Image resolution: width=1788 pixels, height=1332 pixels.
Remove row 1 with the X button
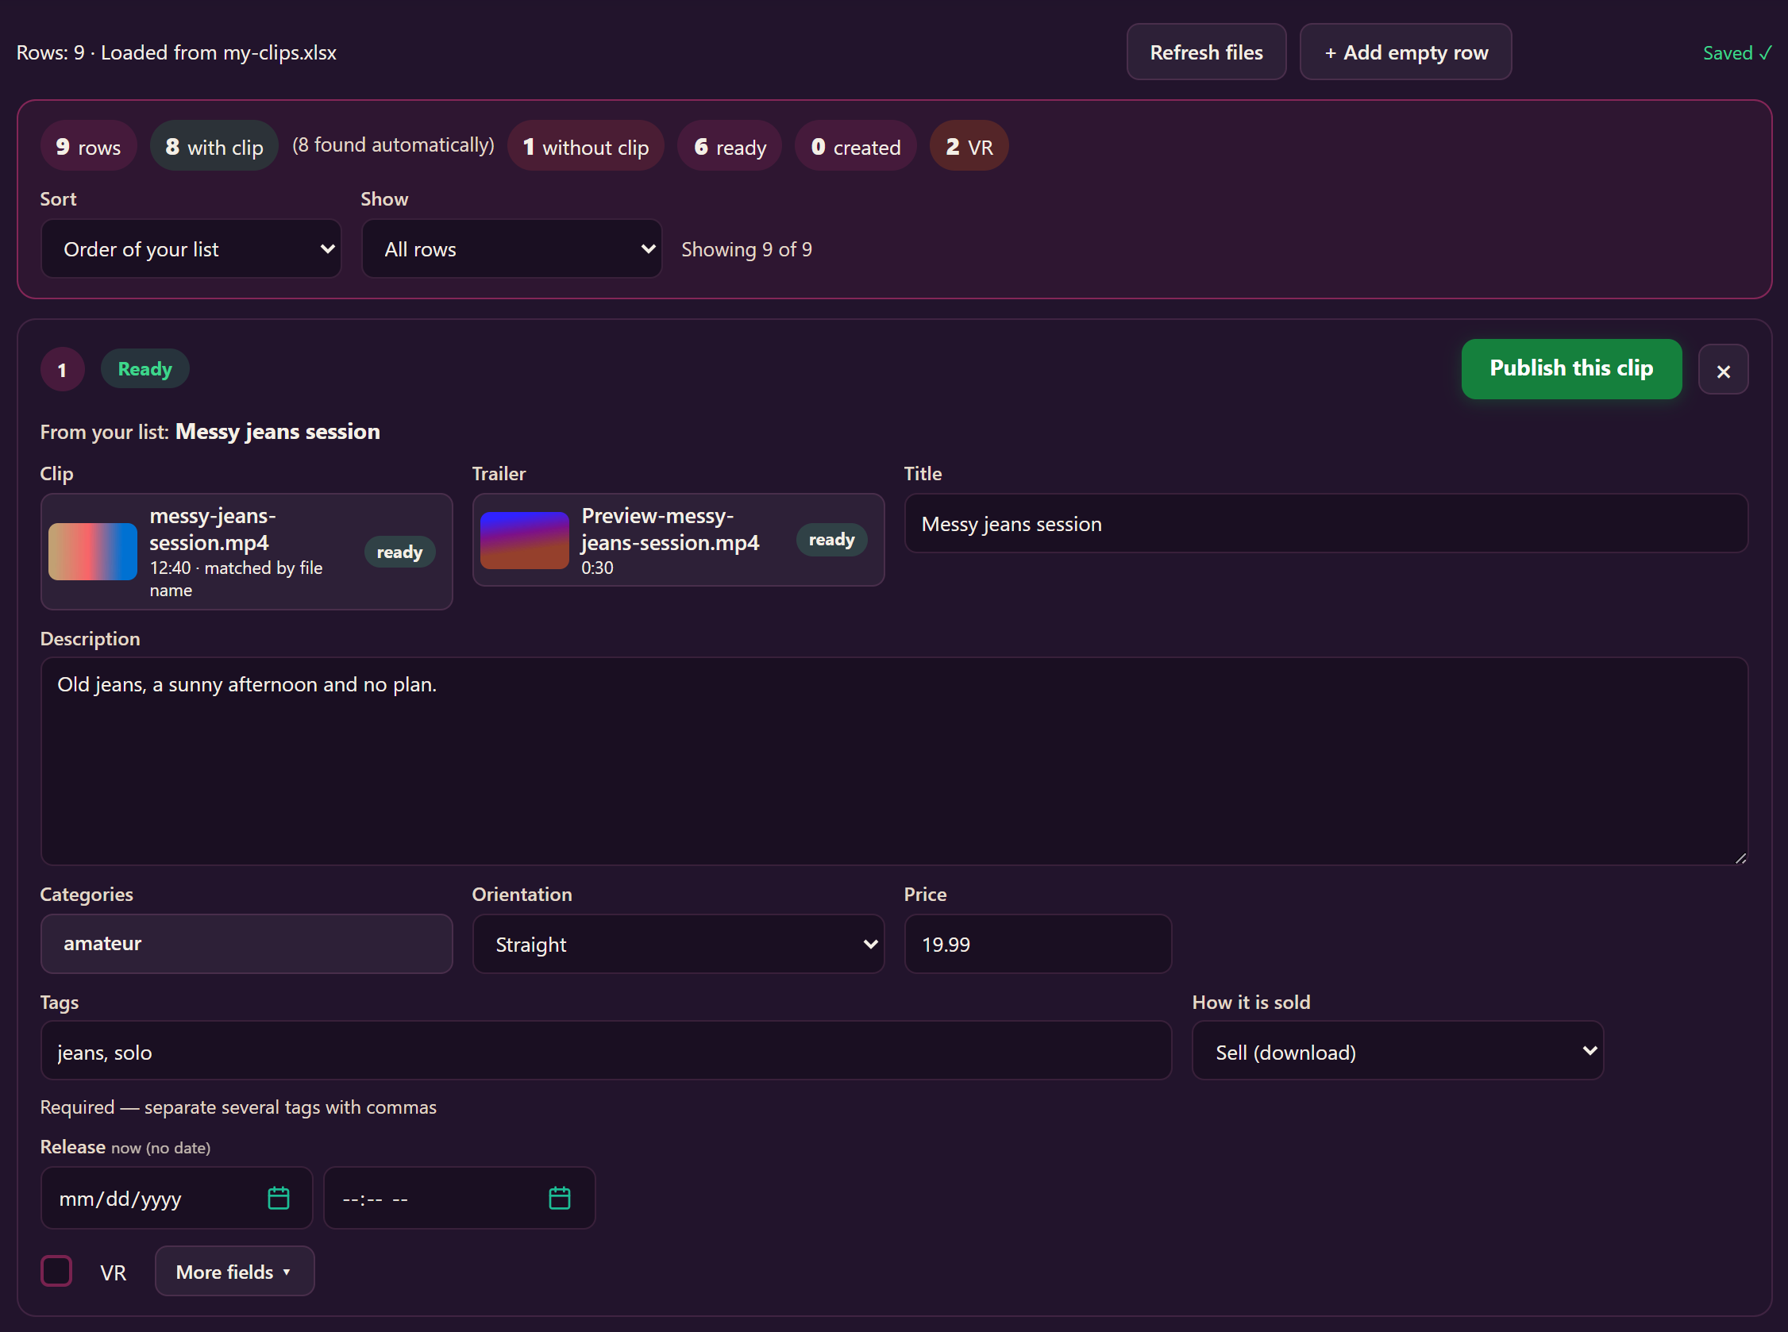pyautogui.click(x=1724, y=370)
